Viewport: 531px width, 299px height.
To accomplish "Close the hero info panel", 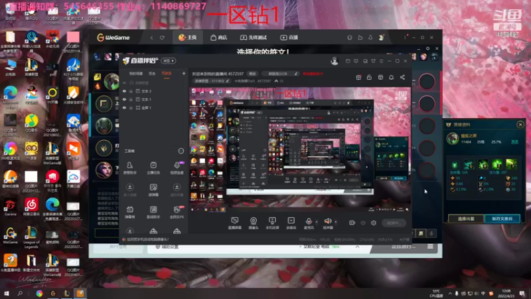I will pos(520,125).
